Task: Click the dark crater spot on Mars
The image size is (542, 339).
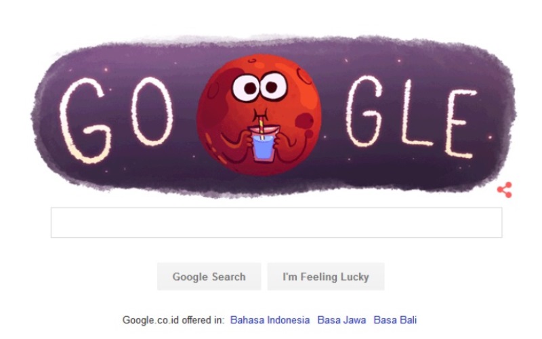Action: (304, 121)
